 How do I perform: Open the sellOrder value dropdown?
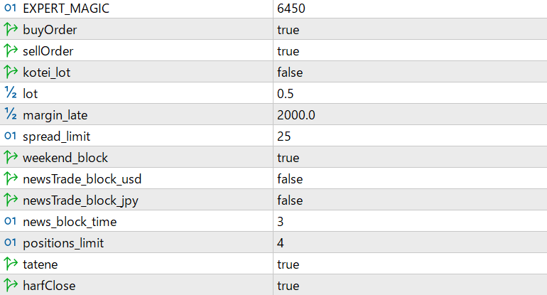click(x=288, y=51)
